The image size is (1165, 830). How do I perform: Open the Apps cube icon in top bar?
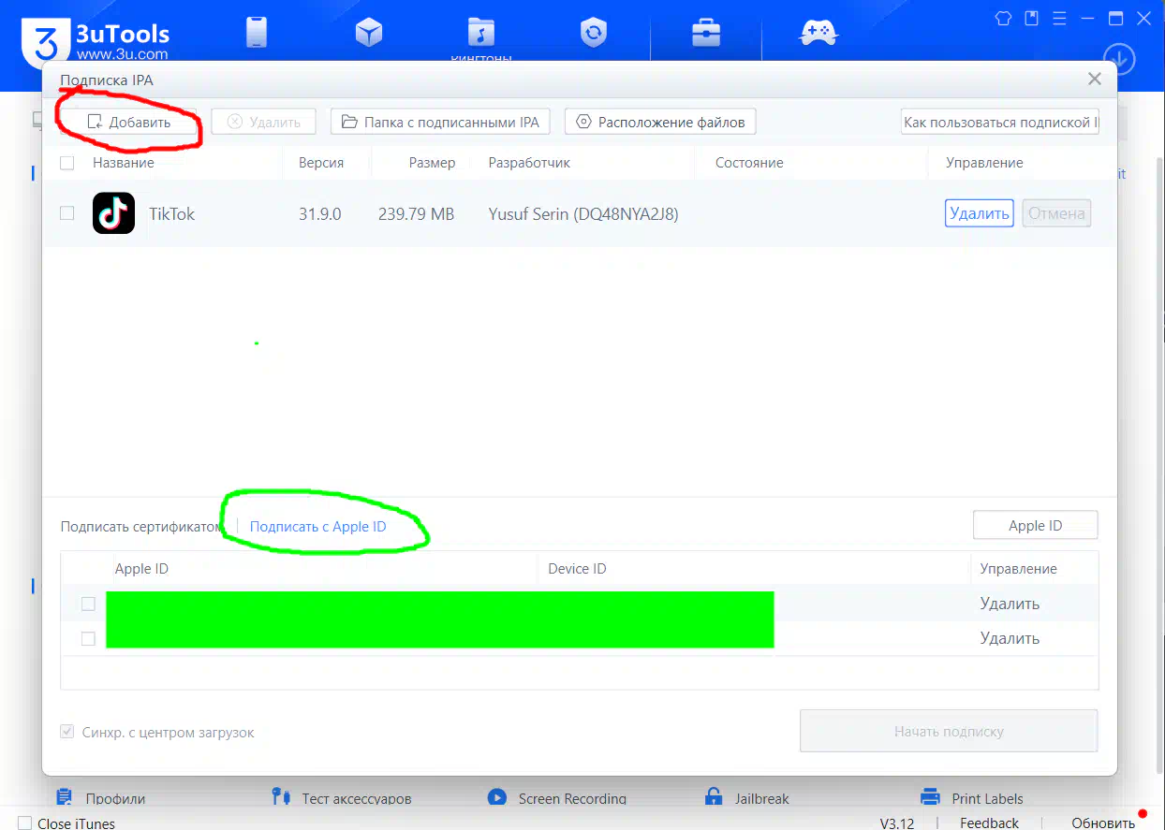point(369,33)
